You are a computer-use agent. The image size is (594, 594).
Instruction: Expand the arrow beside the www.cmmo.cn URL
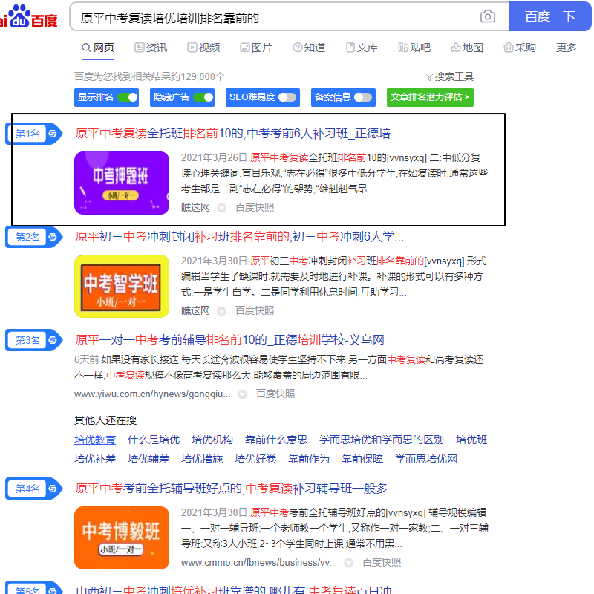[x=348, y=563]
